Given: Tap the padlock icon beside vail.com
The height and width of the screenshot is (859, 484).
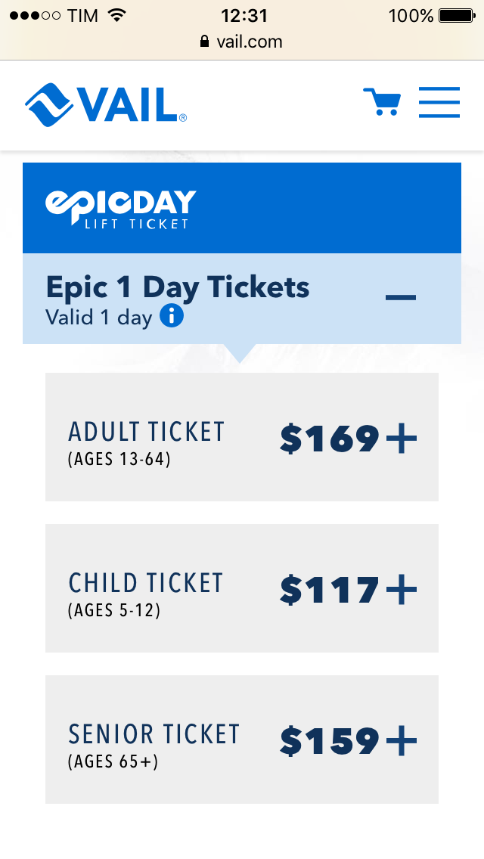Looking at the screenshot, I should point(204,41).
